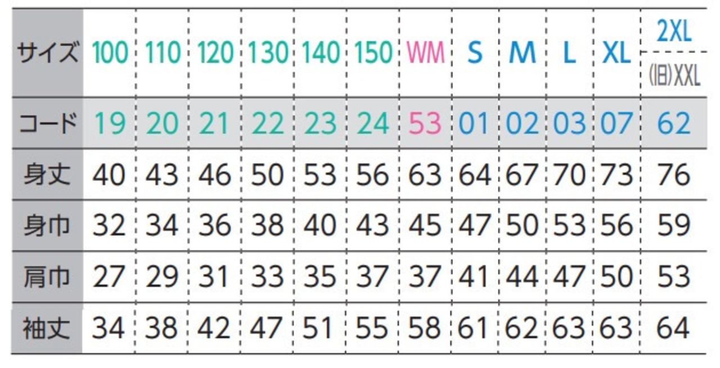This screenshot has height=368, width=720.
Task: Select code 19 in コード row
Action: pos(110,123)
